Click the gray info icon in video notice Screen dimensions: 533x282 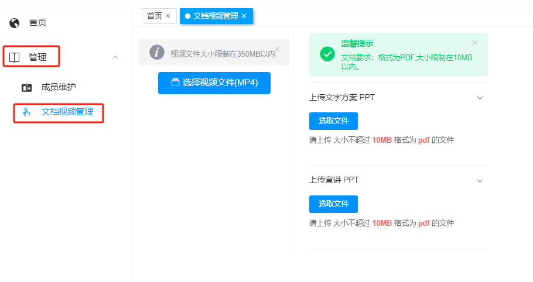coord(157,52)
